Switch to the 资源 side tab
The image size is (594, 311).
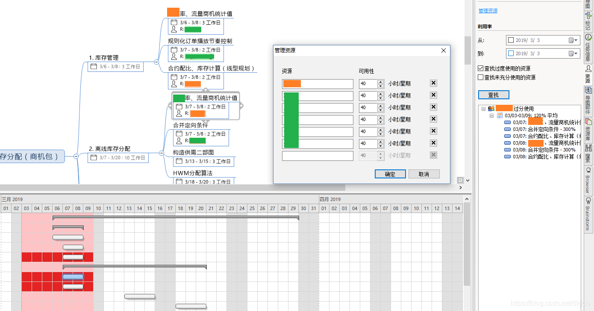(588, 74)
